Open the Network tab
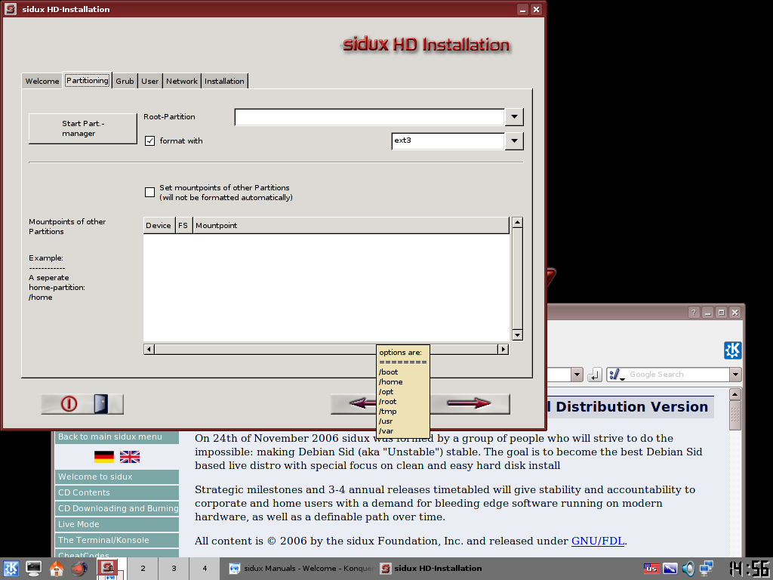The height and width of the screenshot is (580, 773). point(181,81)
